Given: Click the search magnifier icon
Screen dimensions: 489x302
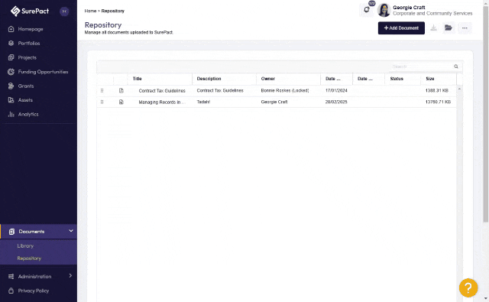Looking at the screenshot, I should pos(456,67).
